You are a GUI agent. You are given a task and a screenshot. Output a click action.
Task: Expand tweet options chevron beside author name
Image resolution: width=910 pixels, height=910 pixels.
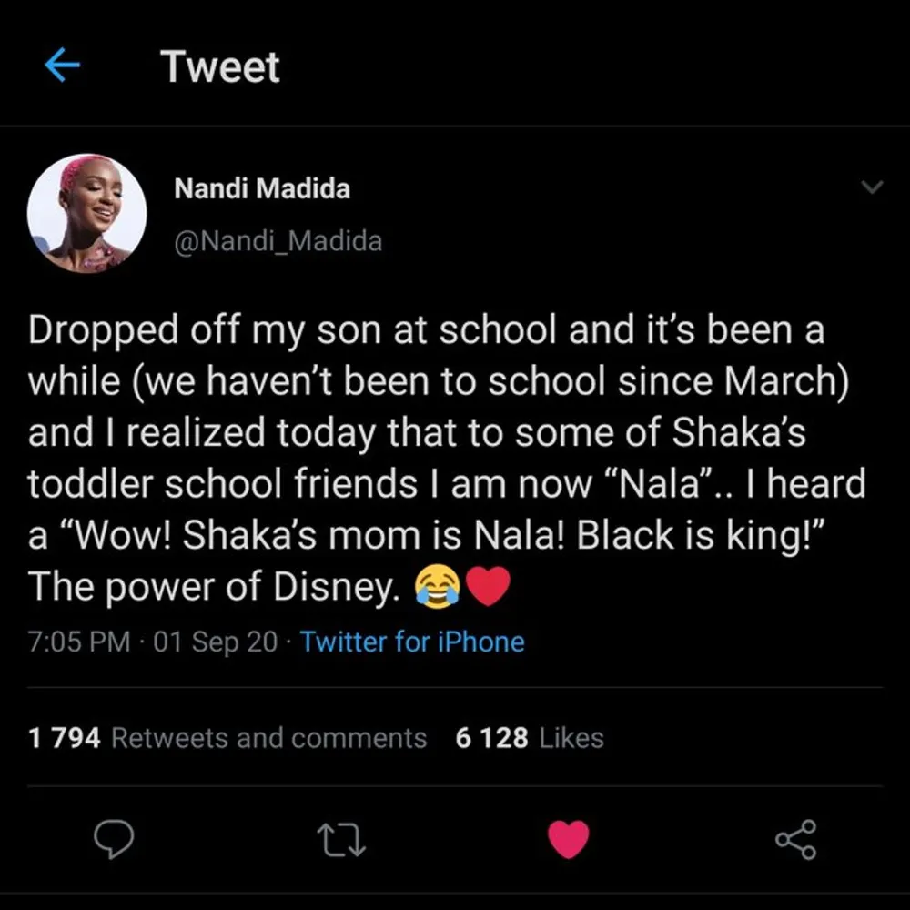[x=872, y=187]
